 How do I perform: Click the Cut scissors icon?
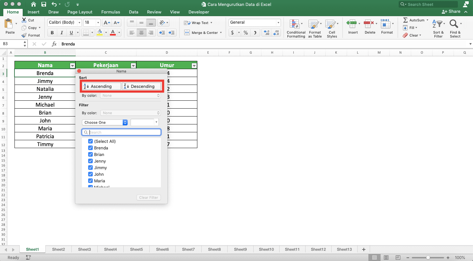point(24,20)
